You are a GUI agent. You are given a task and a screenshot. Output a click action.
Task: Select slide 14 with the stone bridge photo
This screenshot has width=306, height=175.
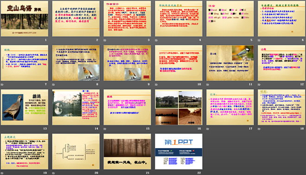click(76, 107)
